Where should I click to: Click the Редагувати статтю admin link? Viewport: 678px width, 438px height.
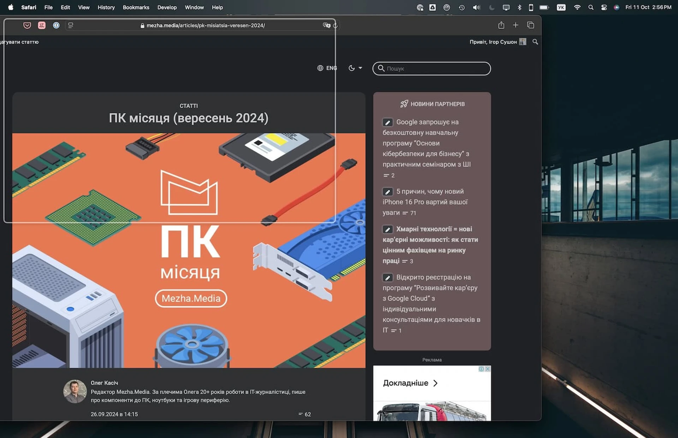(x=19, y=42)
